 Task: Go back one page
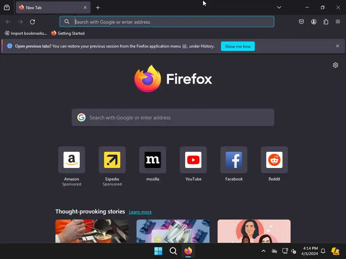tap(8, 22)
